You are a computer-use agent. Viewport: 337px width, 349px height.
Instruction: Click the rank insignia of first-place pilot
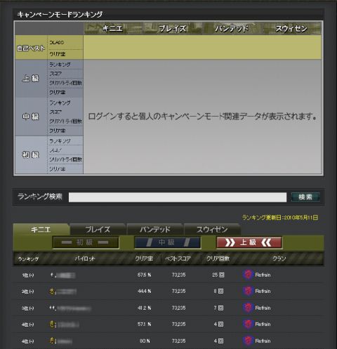pos(53,275)
